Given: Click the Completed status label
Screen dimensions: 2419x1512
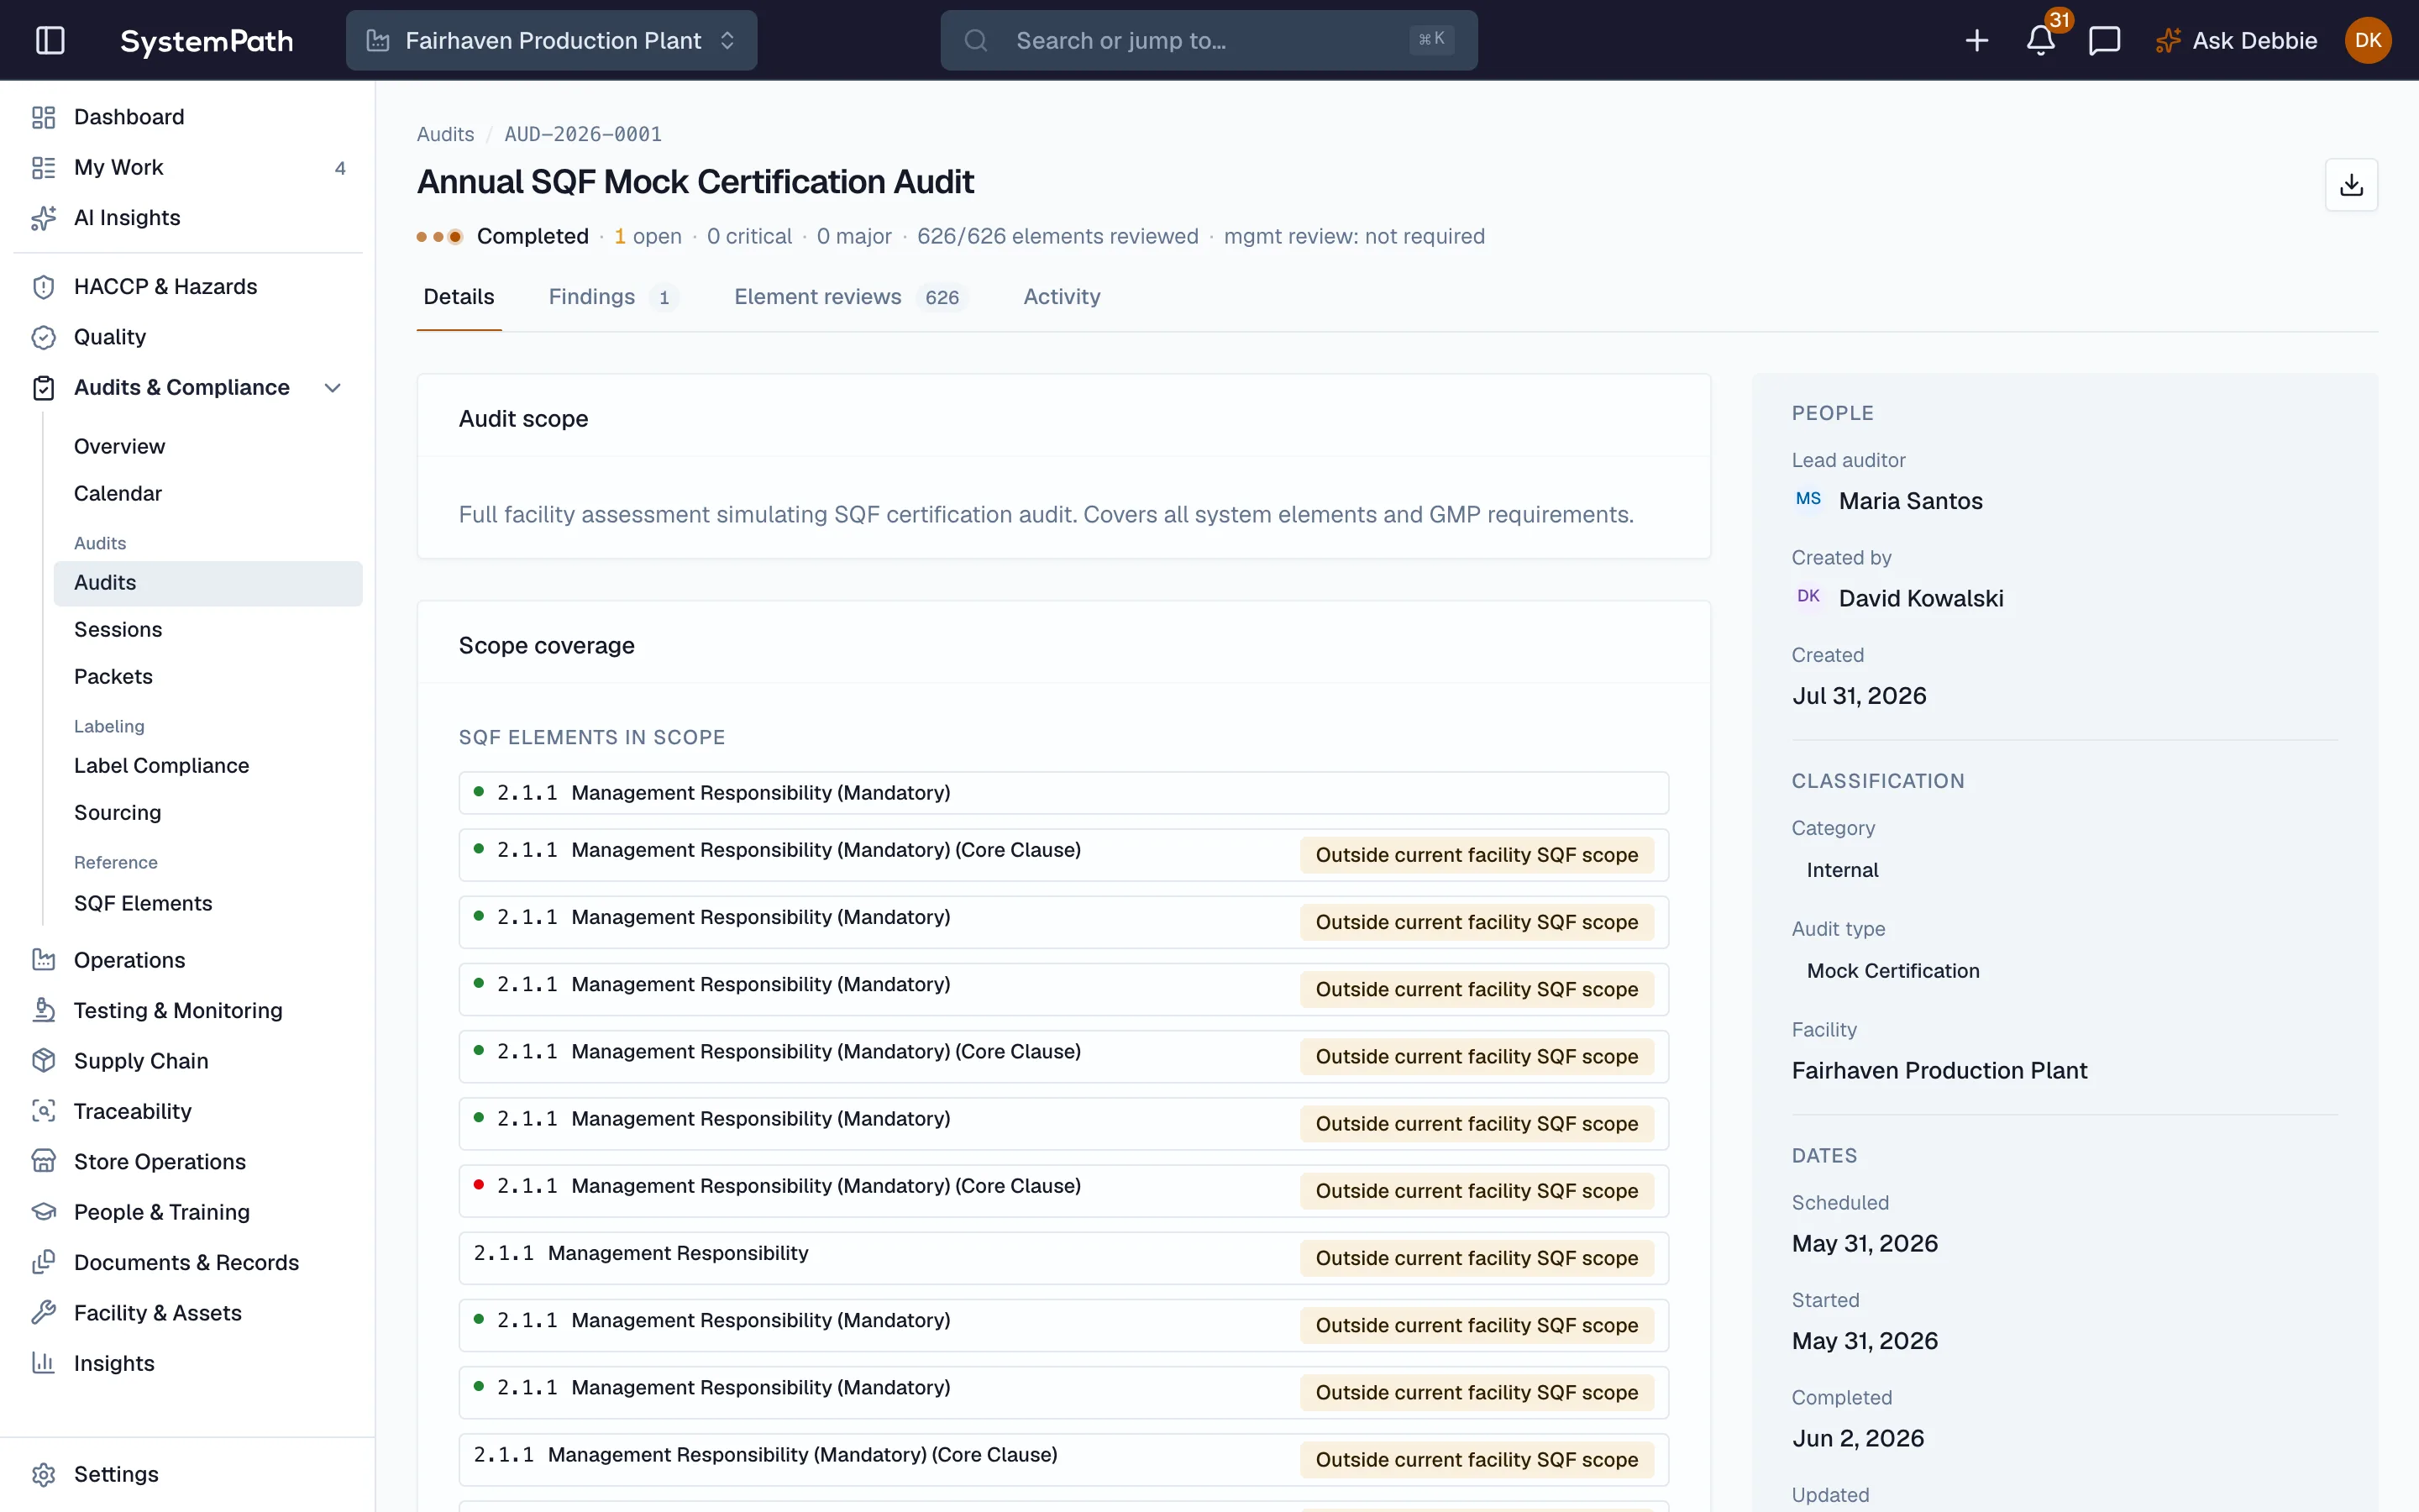Looking at the screenshot, I should pyautogui.click(x=533, y=236).
